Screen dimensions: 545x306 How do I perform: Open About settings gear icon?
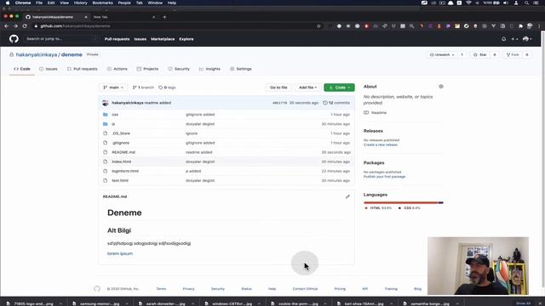click(441, 87)
